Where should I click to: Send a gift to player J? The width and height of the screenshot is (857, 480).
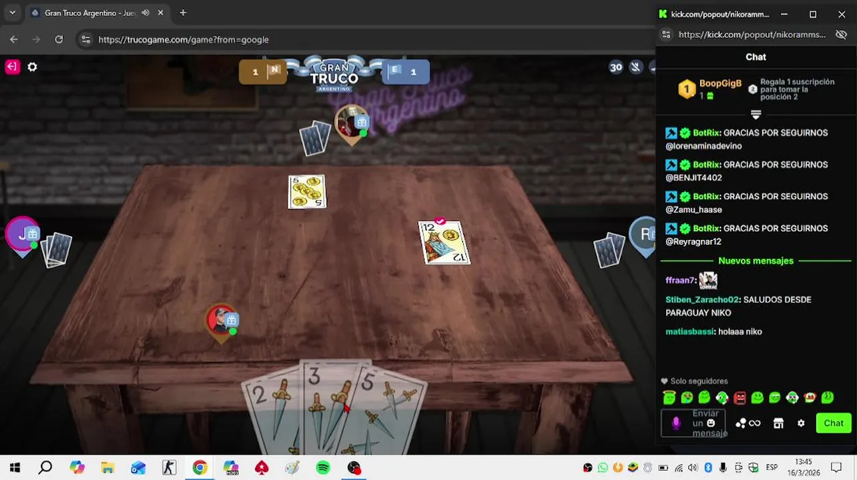click(x=33, y=233)
